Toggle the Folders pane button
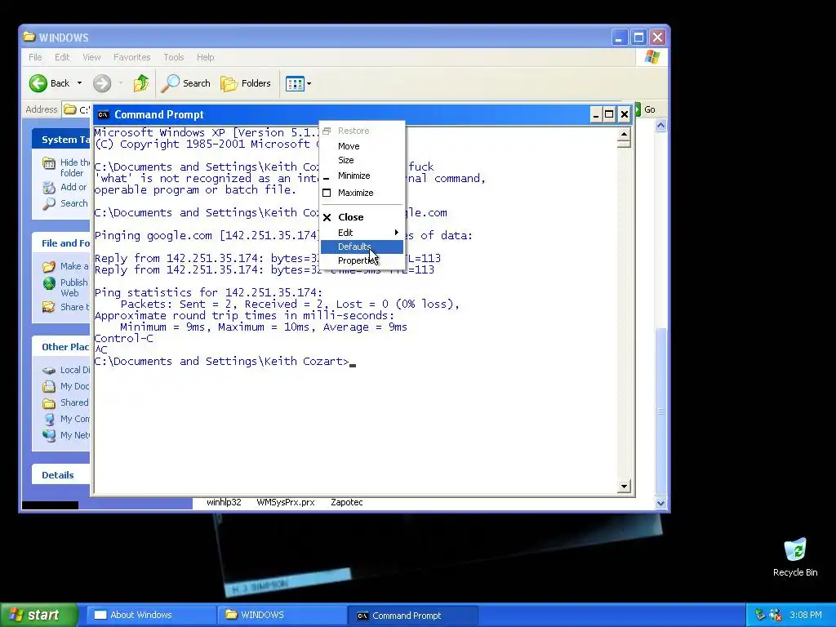Screen dimensions: 836x627 (x=246, y=83)
